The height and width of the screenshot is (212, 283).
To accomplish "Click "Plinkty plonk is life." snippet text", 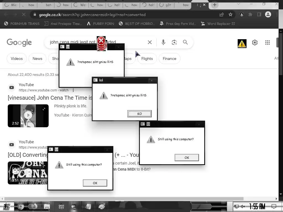I will pos(70,106).
